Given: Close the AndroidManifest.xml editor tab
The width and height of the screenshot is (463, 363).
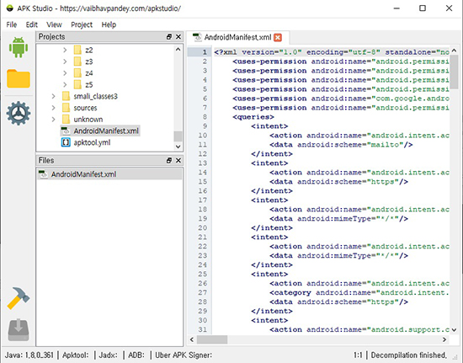Looking at the screenshot, I should point(278,38).
